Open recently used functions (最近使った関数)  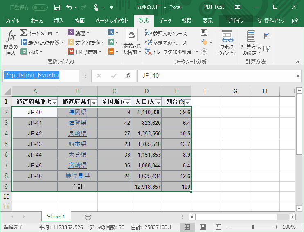(42, 43)
